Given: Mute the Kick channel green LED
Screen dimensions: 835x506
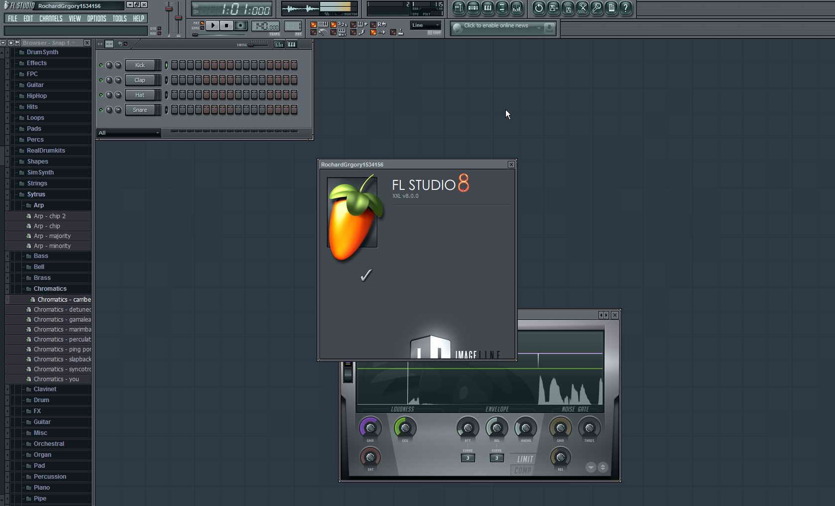Looking at the screenshot, I should 101,65.
